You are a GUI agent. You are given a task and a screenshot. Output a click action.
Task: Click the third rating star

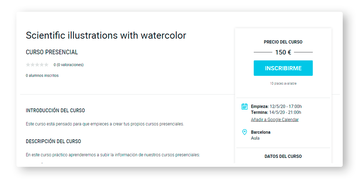tap(37, 65)
